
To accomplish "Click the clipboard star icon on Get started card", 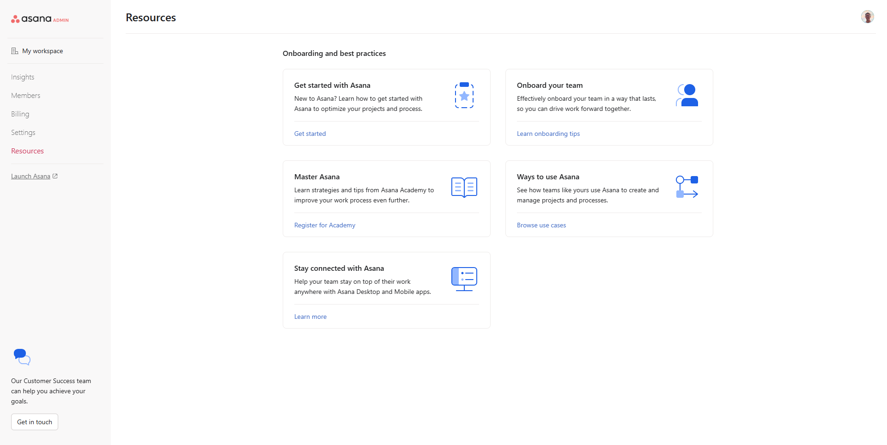I will pyautogui.click(x=464, y=95).
